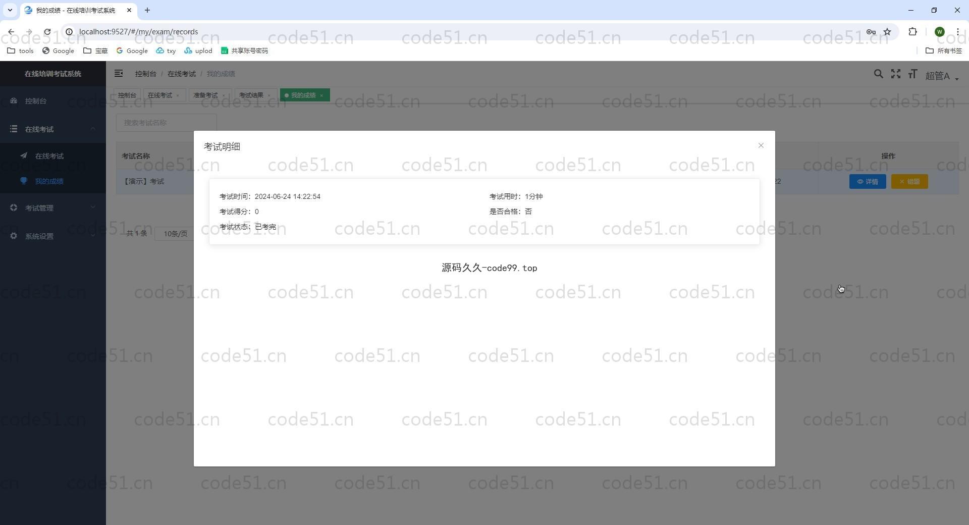
Task: Click the 在线培训考试系统 logo title
Action: point(53,74)
